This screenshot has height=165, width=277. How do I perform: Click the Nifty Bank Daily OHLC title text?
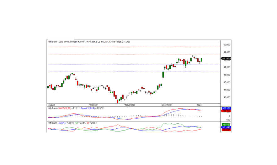click(88, 42)
